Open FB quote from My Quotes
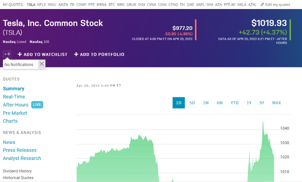Screen dimensions: 302x182 [x=72, y=5]
